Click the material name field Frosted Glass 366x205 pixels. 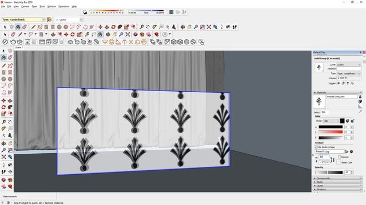pyautogui.click(x=341, y=96)
